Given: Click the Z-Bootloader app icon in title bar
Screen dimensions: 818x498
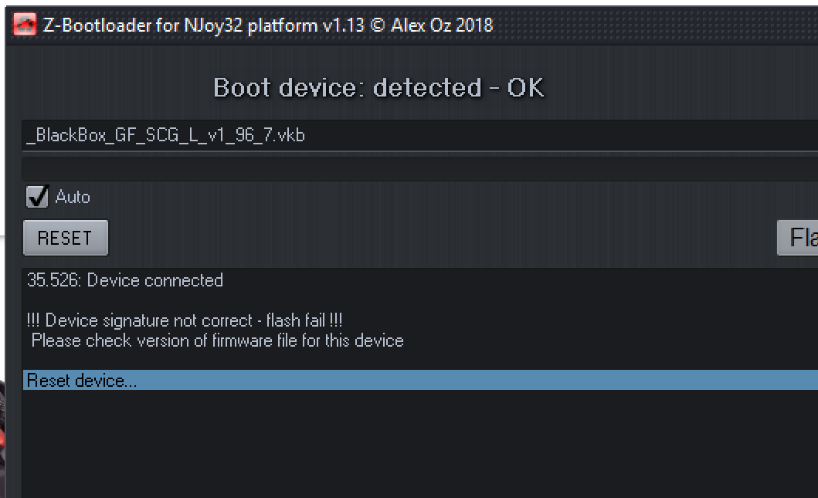Looking at the screenshot, I should 24,25.
